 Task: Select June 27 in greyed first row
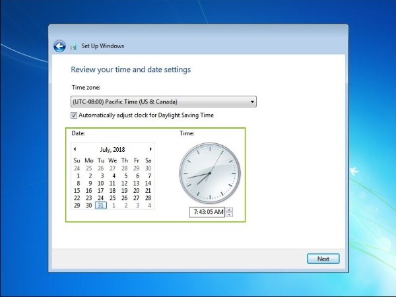coord(112,168)
